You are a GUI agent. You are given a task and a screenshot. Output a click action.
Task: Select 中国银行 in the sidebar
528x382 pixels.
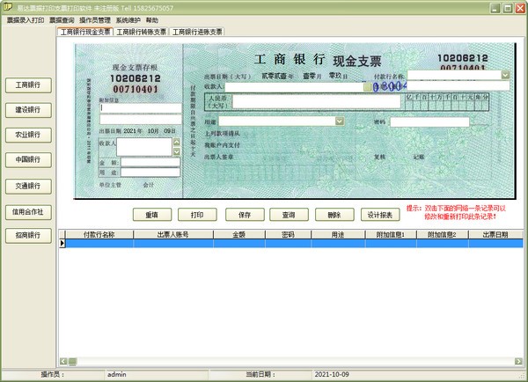pos(28,160)
